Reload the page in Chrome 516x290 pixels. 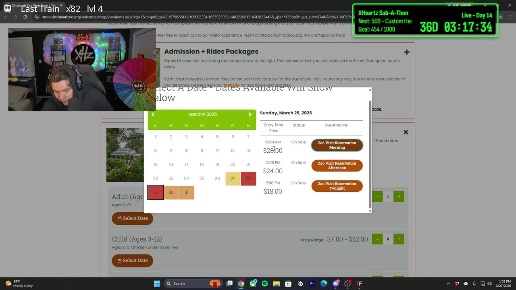(x=25, y=17)
